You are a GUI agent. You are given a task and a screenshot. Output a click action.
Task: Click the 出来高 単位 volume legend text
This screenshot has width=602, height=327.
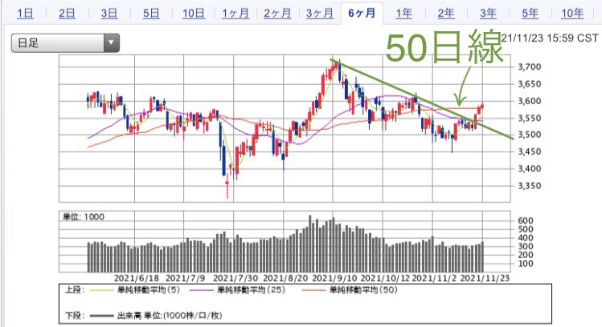click(170, 316)
